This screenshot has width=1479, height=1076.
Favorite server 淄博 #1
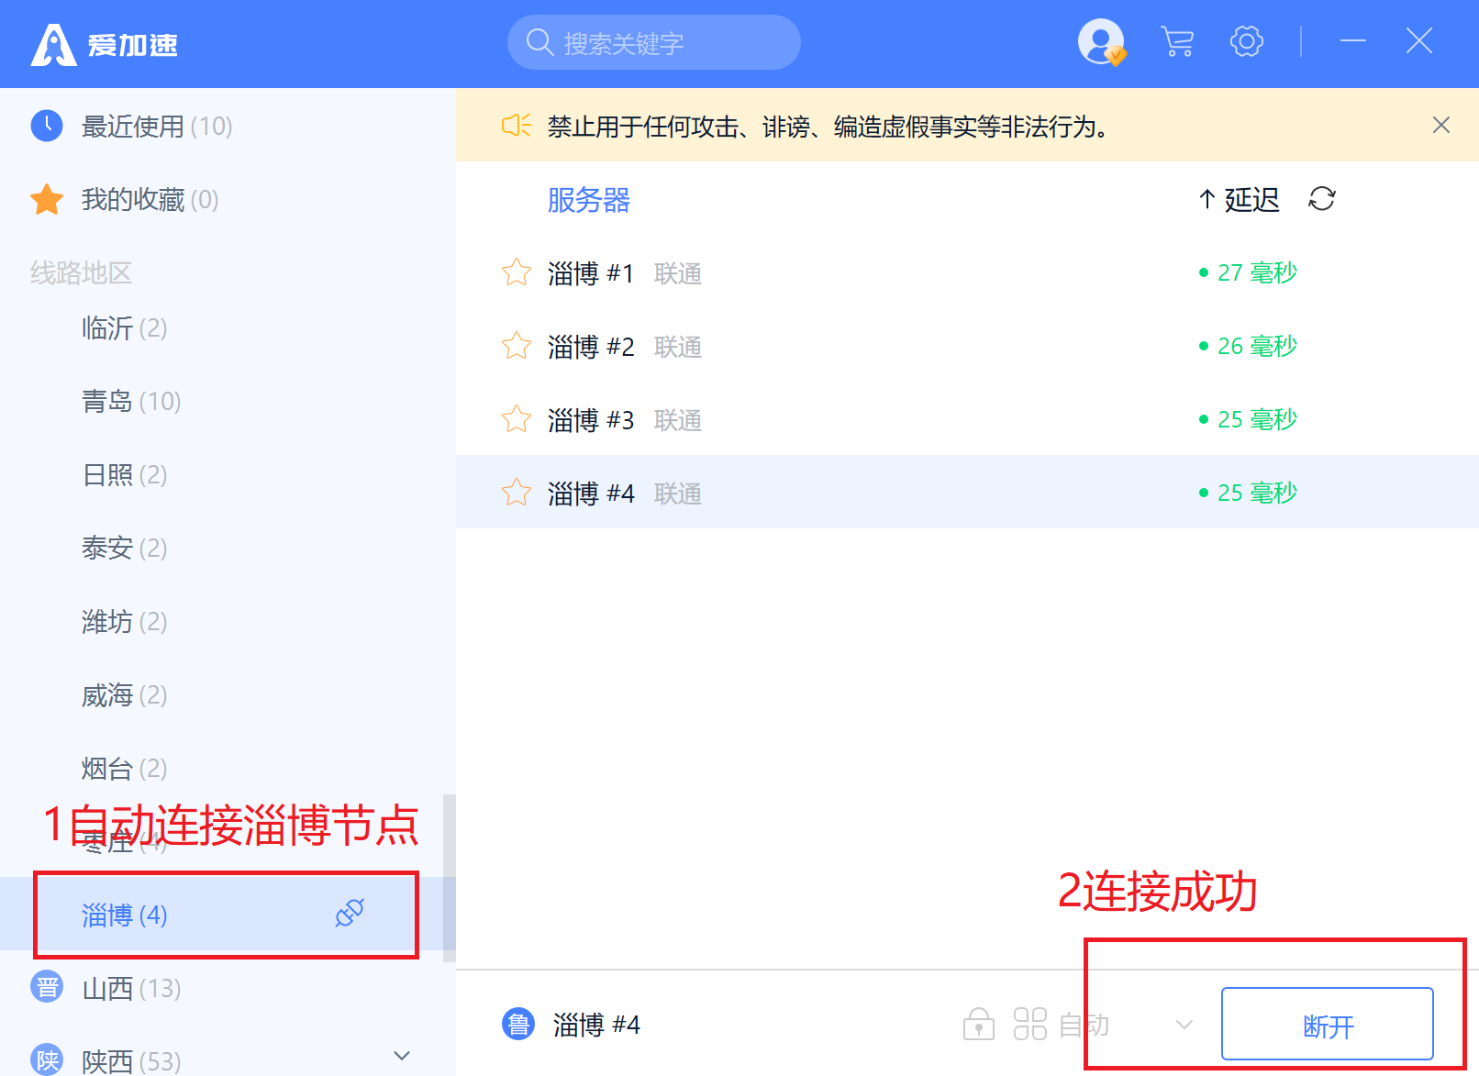coord(517,272)
